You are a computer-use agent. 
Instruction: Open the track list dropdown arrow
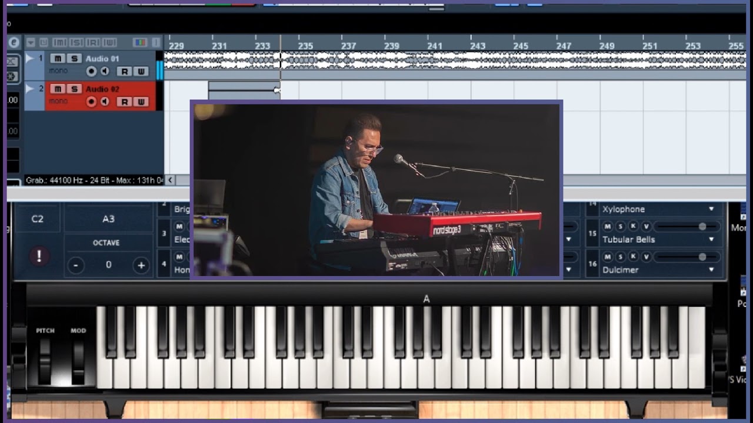coord(31,42)
